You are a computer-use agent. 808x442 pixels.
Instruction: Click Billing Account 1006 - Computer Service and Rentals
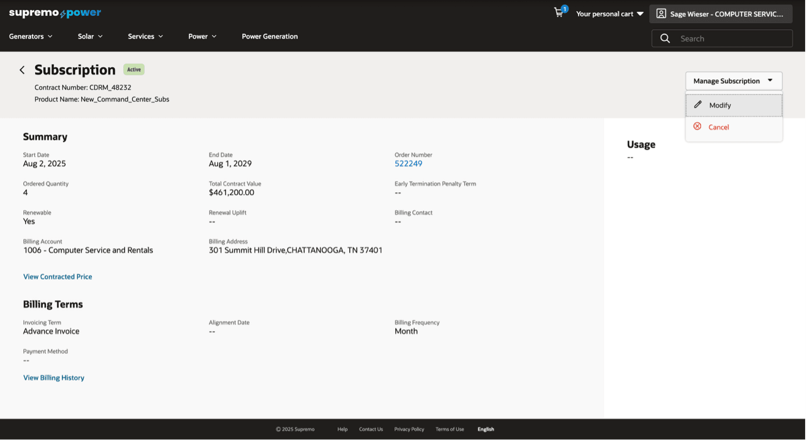click(88, 250)
